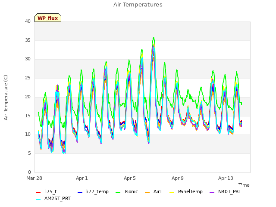Click the 40 y-axis tick label

(28, 21)
